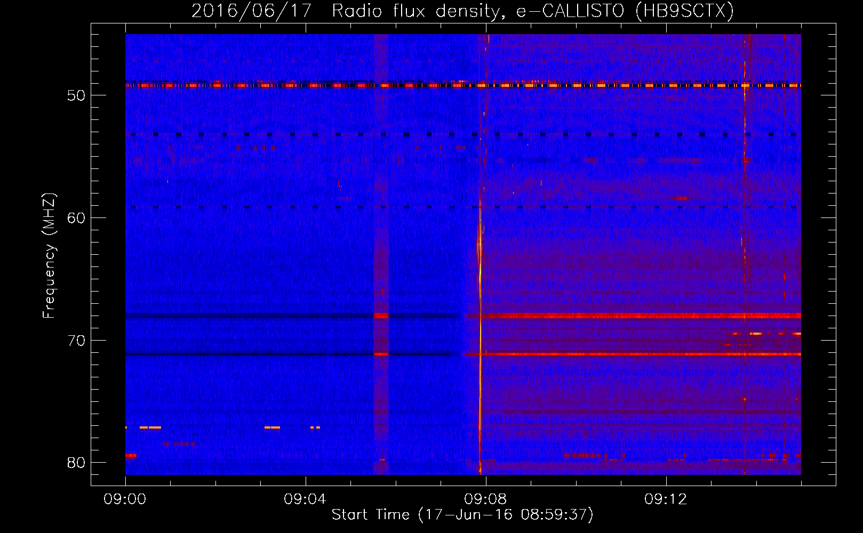Click the plot title "2016/06/17 Radio flux density, e-CALLISTO (HB9SCTX)"

[x=462, y=11]
